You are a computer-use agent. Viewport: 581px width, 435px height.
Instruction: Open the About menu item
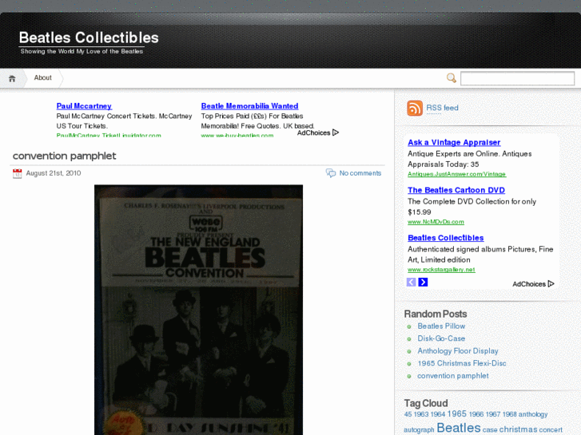click(42, 77)
